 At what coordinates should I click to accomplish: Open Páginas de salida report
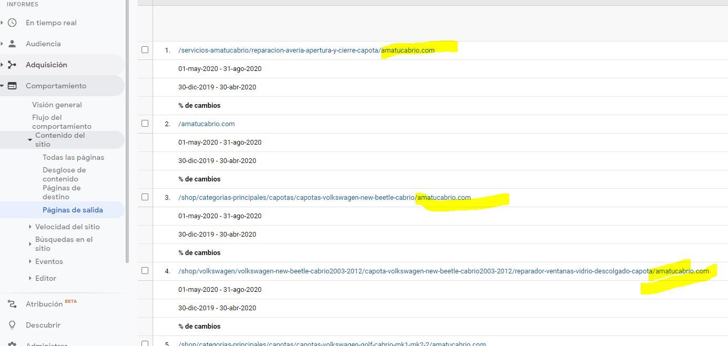coord(73,210)
